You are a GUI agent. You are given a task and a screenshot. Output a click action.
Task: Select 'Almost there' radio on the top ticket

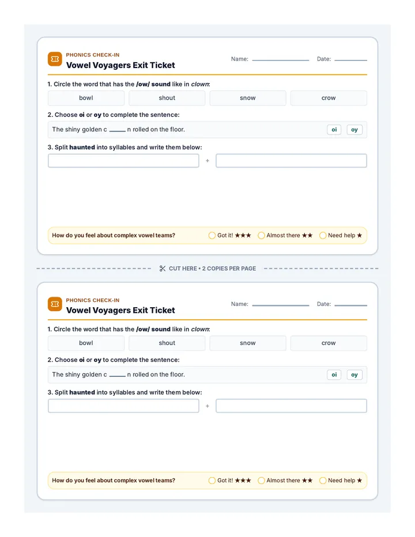point(261,235)
